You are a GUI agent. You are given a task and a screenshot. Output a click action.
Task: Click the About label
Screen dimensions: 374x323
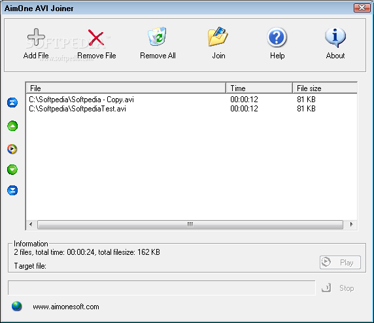pos(335,56)
